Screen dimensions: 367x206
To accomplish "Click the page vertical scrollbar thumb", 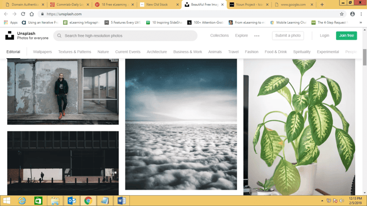I will point(365,58).
